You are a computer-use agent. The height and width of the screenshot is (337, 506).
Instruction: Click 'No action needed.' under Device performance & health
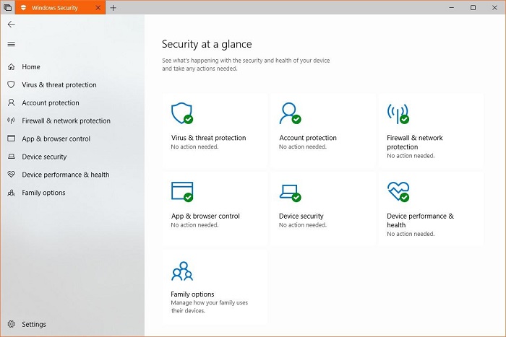tap(411, 234)
